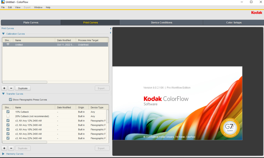The width and height of the screenshot is (264, 158).
Task: Click the Calibration Curves horizontal scrollbar
Action: coord(25,82)
